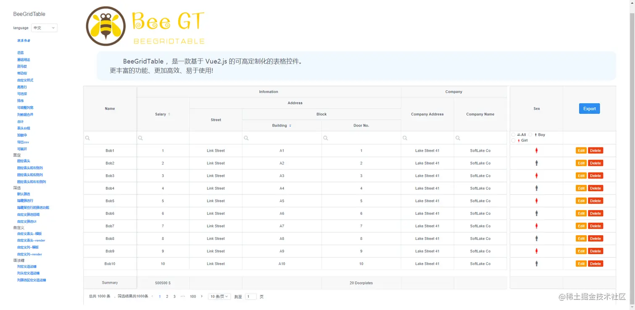The image size is (635, 310).
Task: Click the gray sex icon in Bob6's row
Action: pos(536,213)
